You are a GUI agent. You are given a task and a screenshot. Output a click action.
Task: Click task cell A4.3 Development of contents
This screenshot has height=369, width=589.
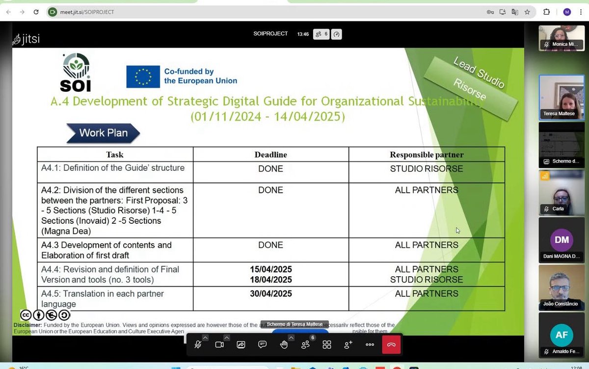[x=115, y=250]
